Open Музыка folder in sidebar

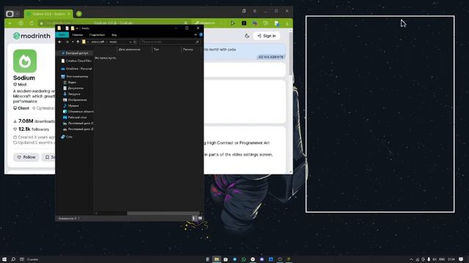[71, 105]
